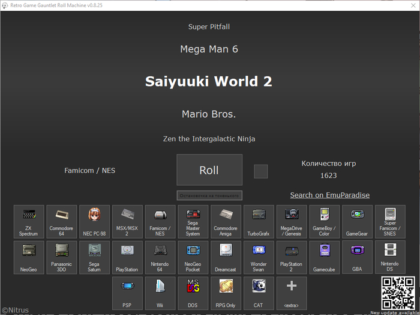
Task: Click the Saiyuuki World 2 game title
Action: [x=209, y=82]
